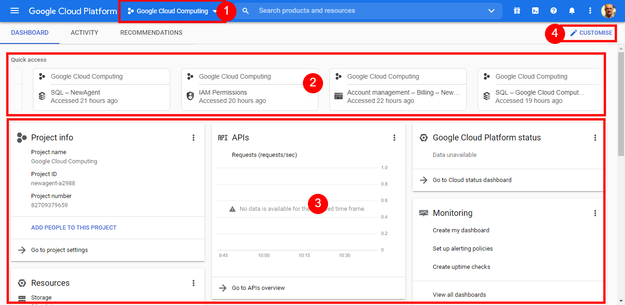Open Monitoring card options menu
The image size is (625, 305).
pyautogui.click(x=595, y=213)
